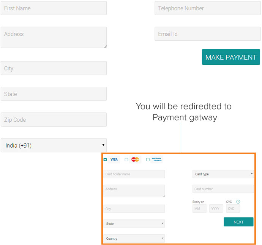This screenshot has width=262, height=245.
Task: Focus the First Name field
Action: [54, 8]
